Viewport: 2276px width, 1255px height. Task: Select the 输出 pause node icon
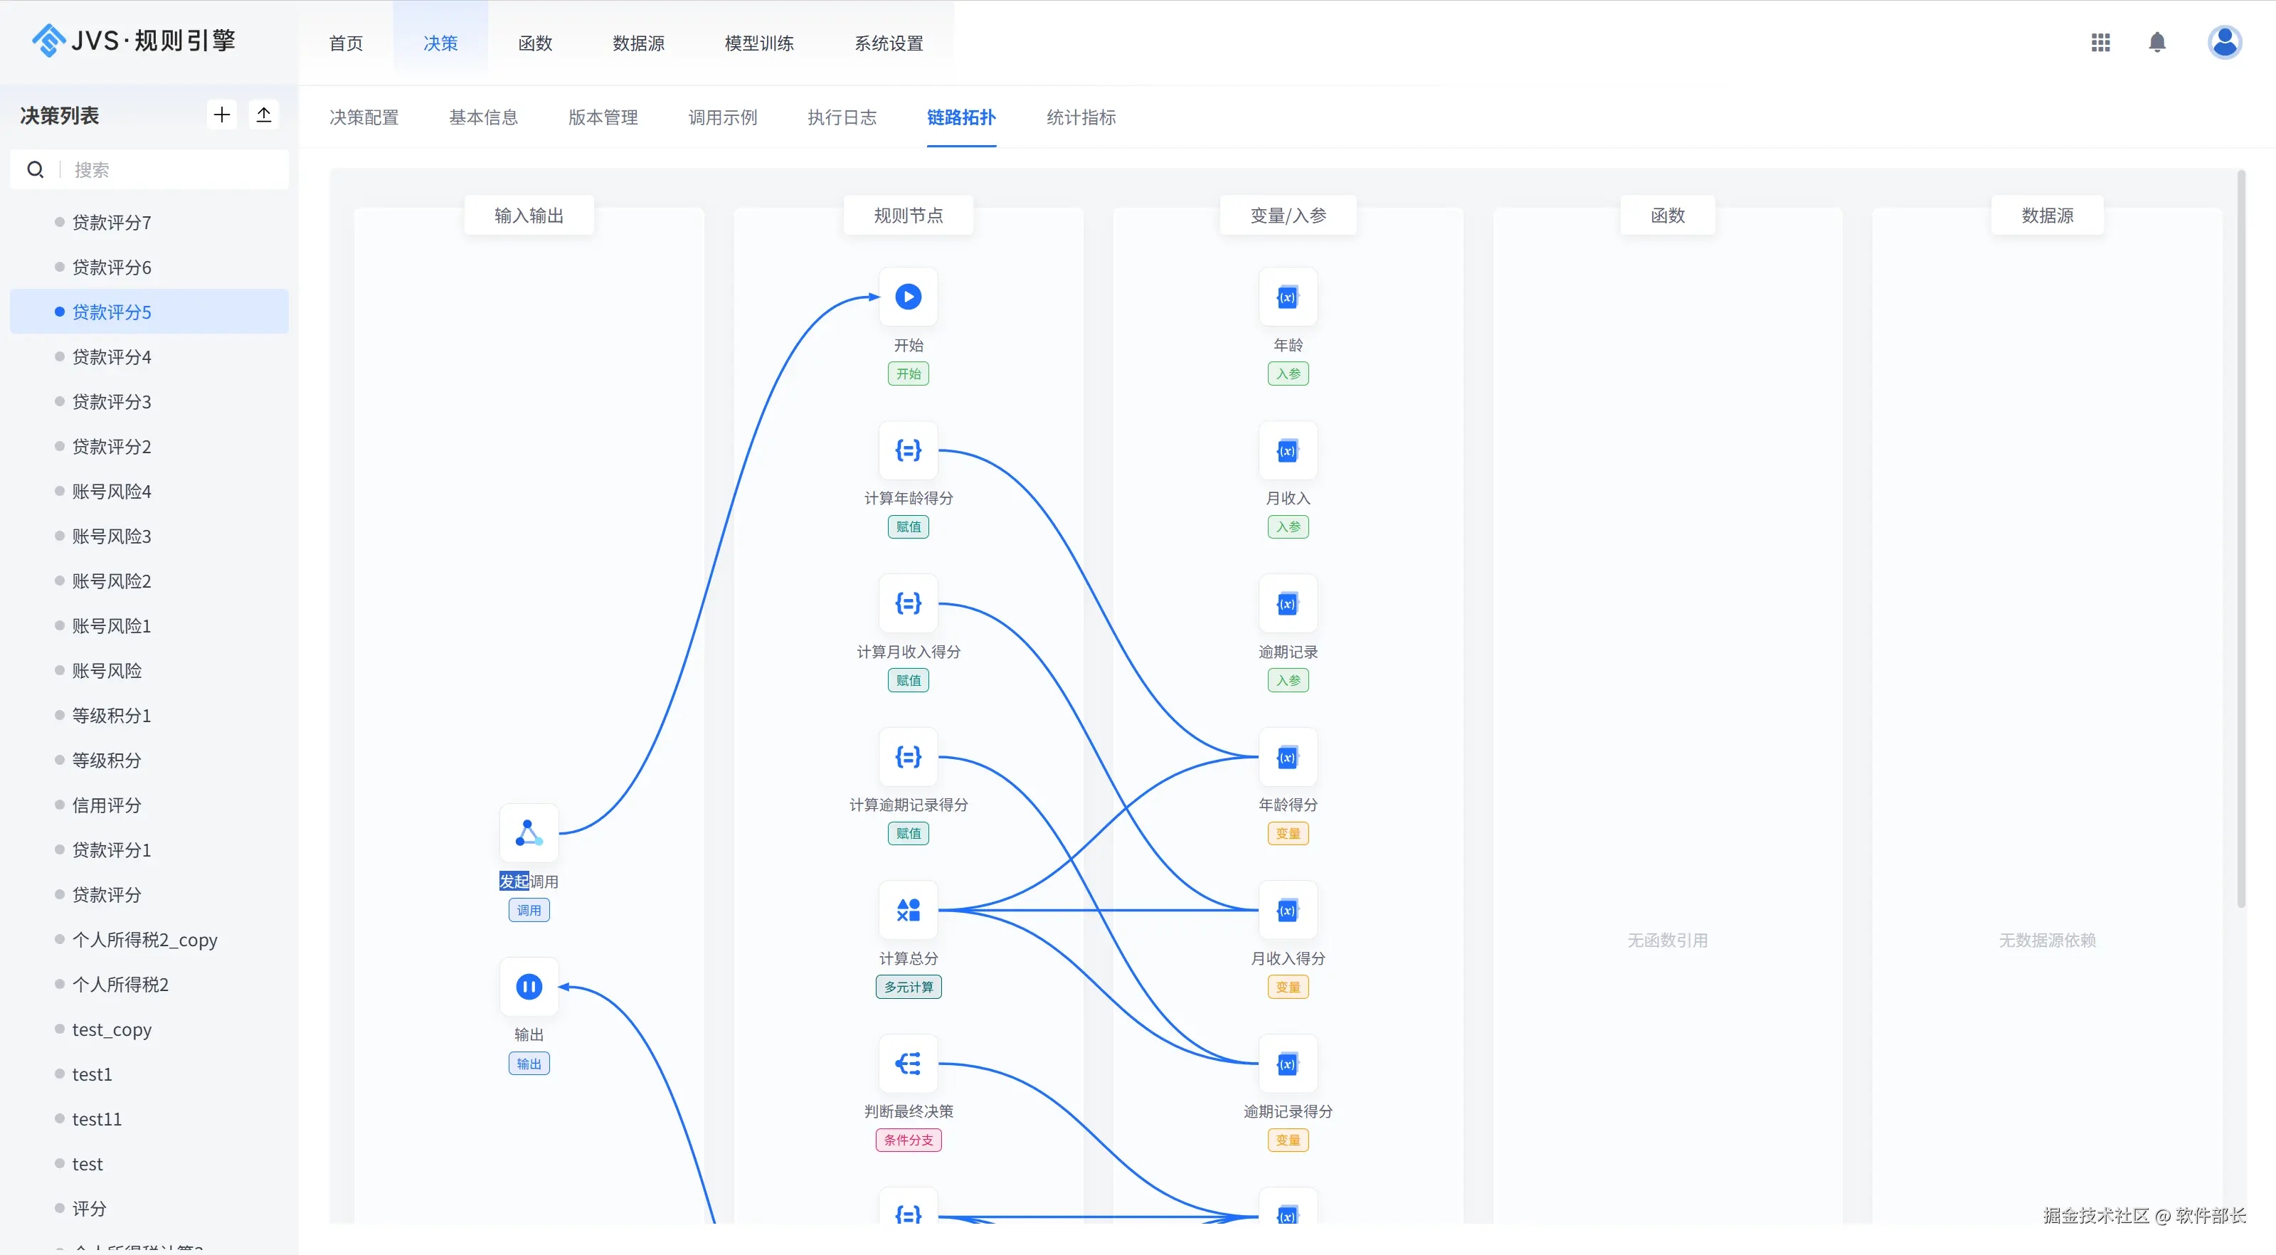(x=529, y=987)
